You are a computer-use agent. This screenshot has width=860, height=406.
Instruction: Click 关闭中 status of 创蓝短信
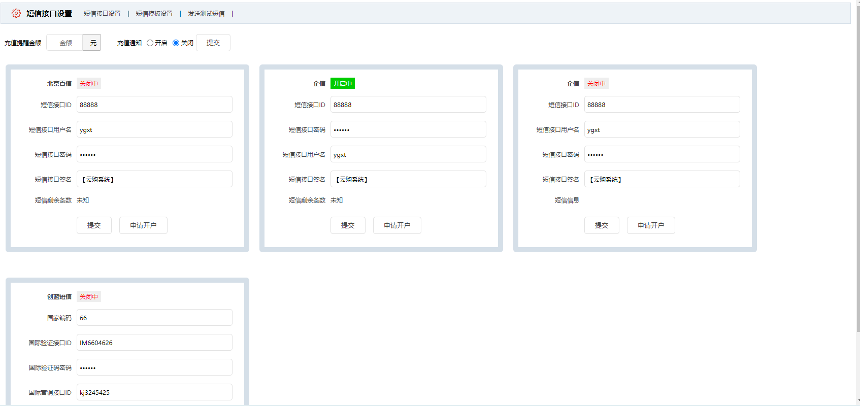(89, 297)
